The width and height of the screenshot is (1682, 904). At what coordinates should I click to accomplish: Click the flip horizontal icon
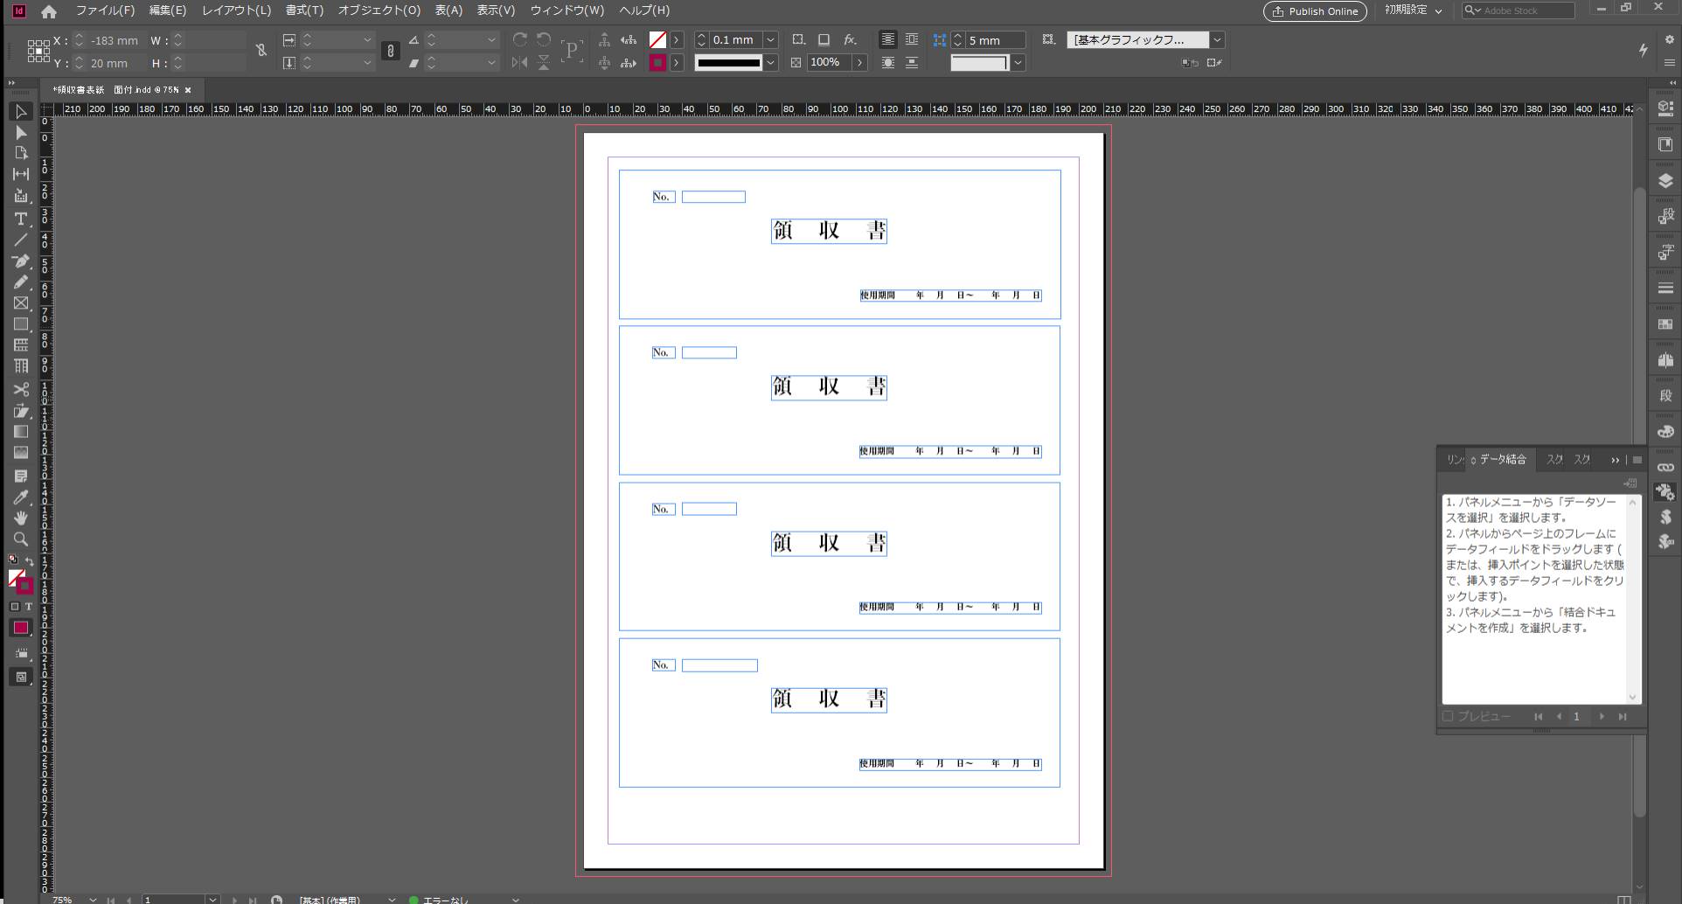coord(520,63)
